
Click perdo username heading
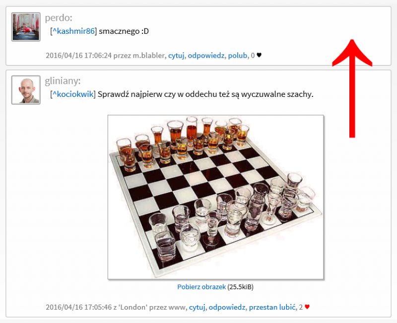point(59,18)
